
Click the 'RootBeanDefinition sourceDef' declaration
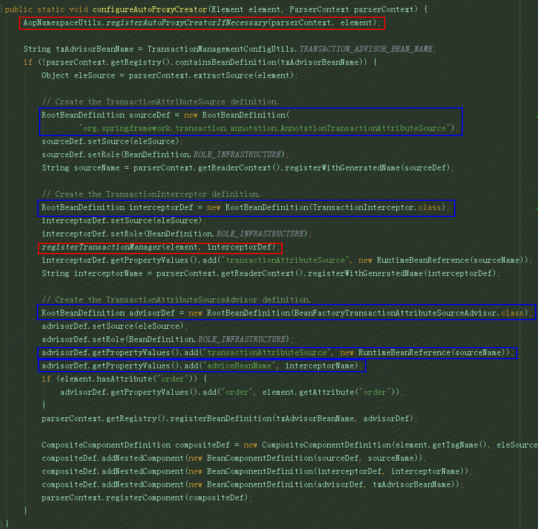coord(106,115)
